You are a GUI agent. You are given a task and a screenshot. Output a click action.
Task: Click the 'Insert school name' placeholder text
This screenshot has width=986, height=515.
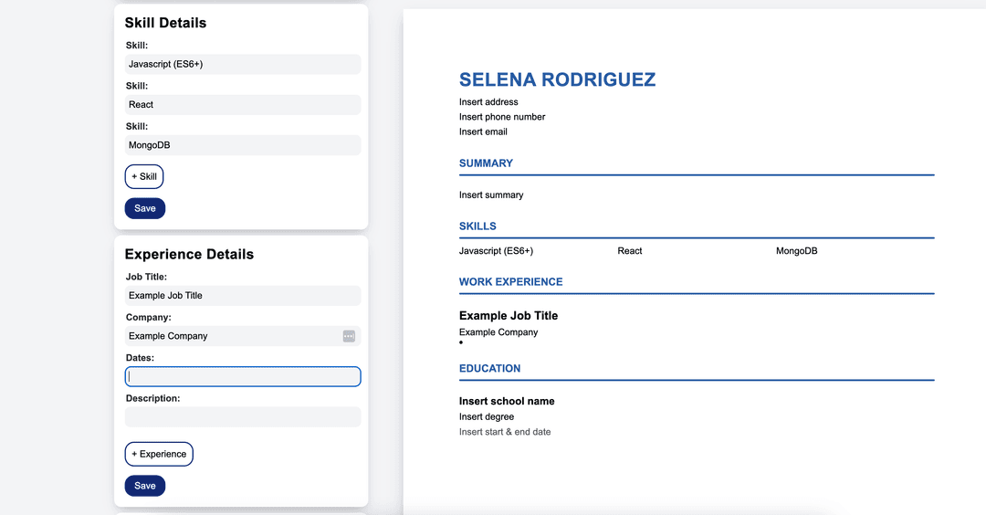coord(507,401)
